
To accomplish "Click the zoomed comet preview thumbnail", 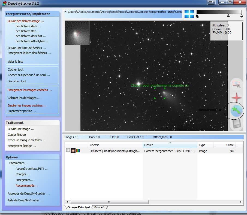I will tap(77, 33).
